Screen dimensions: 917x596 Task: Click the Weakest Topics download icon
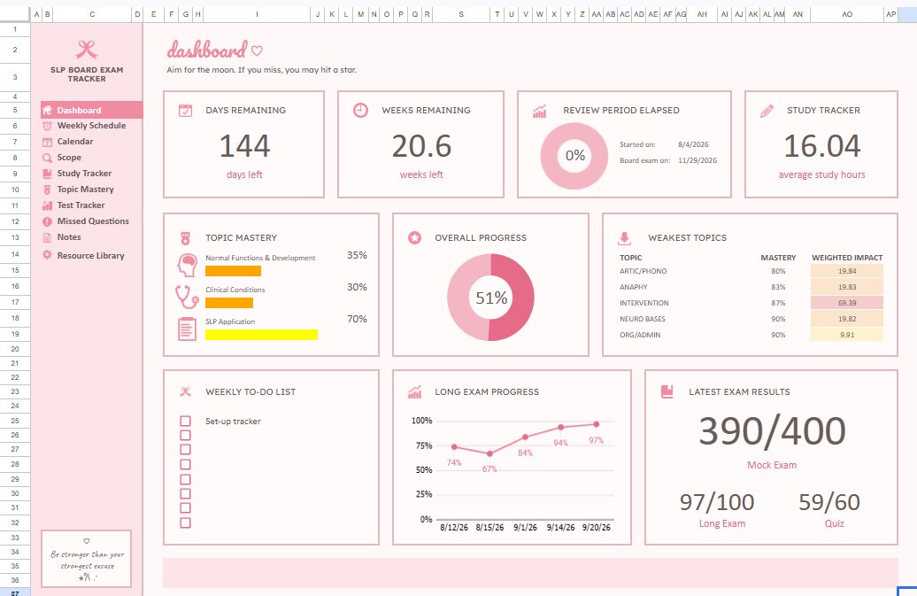point(625,238)
